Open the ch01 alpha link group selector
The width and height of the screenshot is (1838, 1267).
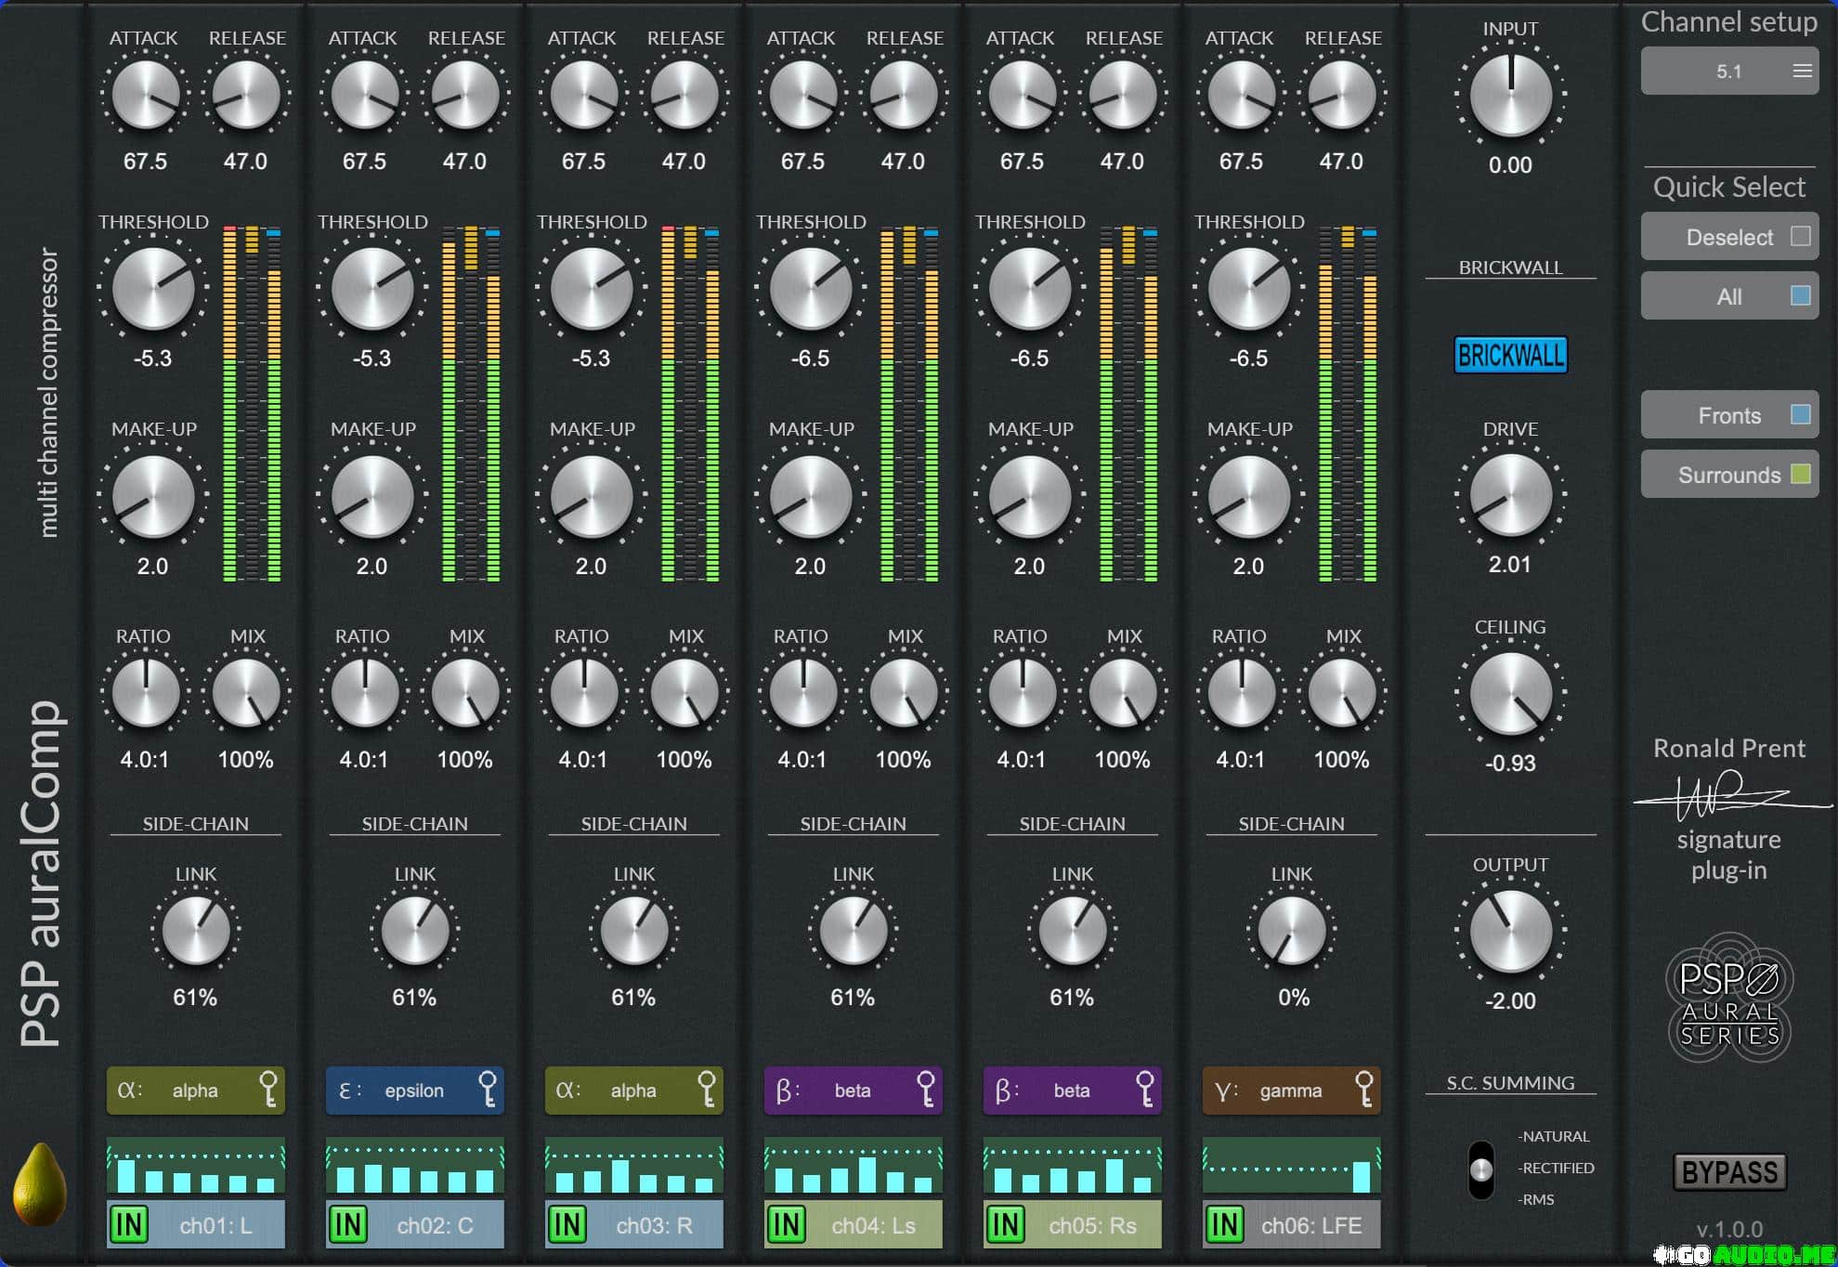195,1091
